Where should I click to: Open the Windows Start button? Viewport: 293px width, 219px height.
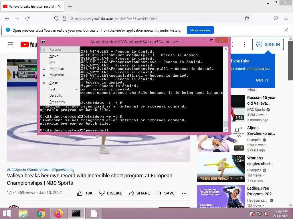click(7, 213)
